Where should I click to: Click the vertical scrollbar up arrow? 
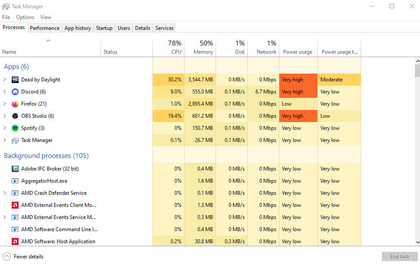click(417, 61)
